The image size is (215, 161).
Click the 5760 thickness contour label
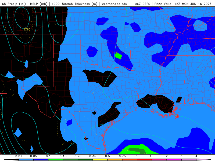27,30
